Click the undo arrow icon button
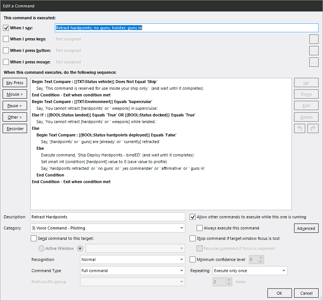 [300, 129]
